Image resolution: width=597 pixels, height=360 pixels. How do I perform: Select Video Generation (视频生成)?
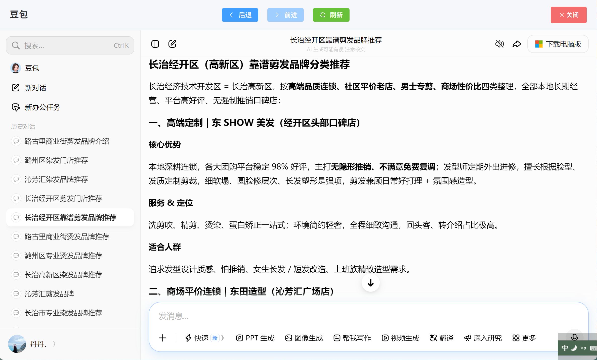[400, 338]
